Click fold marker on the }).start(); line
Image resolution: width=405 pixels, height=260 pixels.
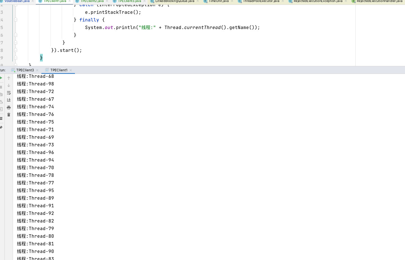pos(16,50)
